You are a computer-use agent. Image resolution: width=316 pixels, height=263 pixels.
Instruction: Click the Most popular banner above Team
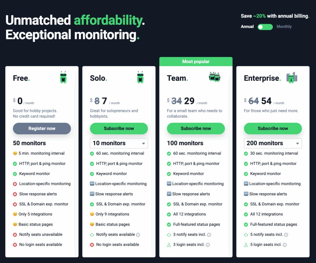point(196,62)
